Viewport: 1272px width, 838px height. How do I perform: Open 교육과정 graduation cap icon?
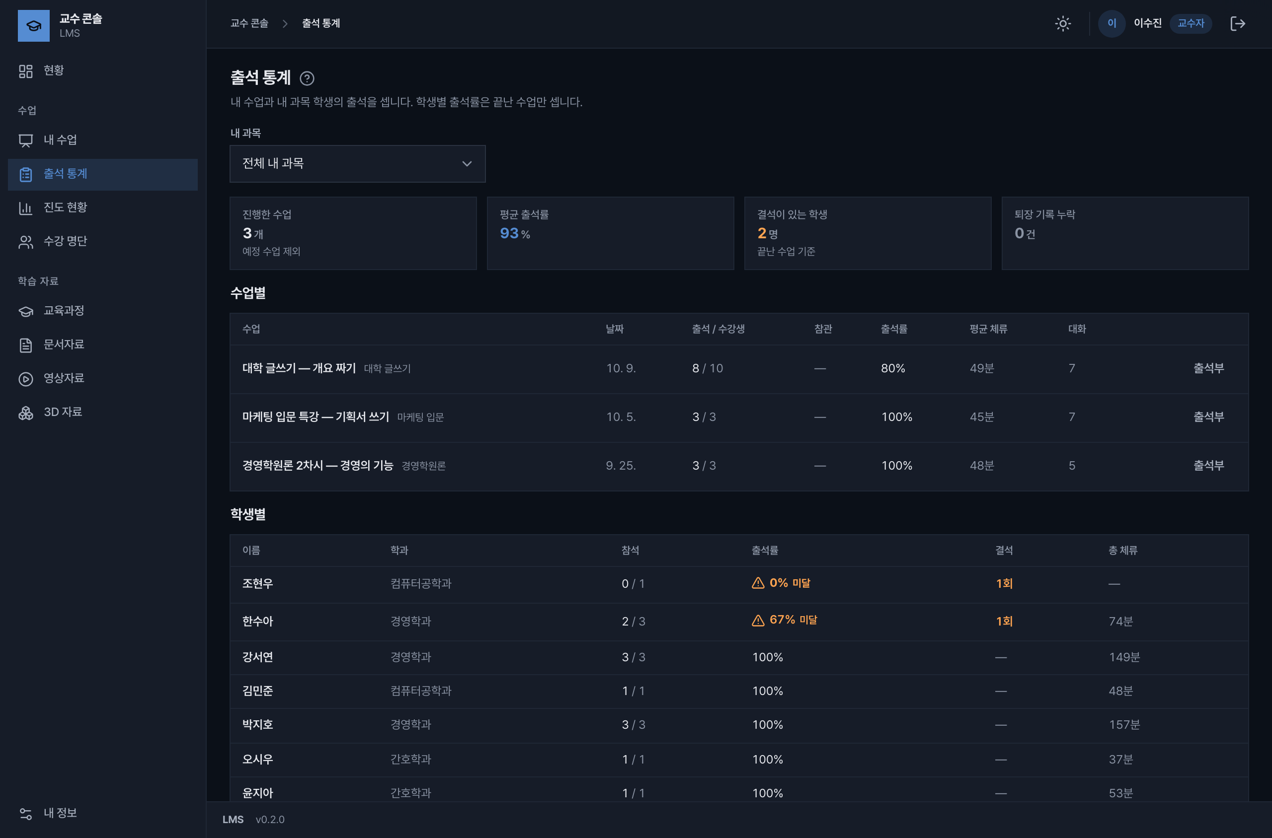pos(26,311)
